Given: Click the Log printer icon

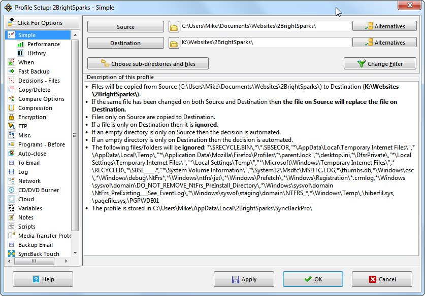Looking at the screenshot, I should (11, 171).
